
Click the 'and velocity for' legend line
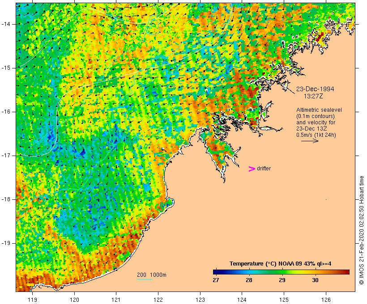(x=316, y=122)
